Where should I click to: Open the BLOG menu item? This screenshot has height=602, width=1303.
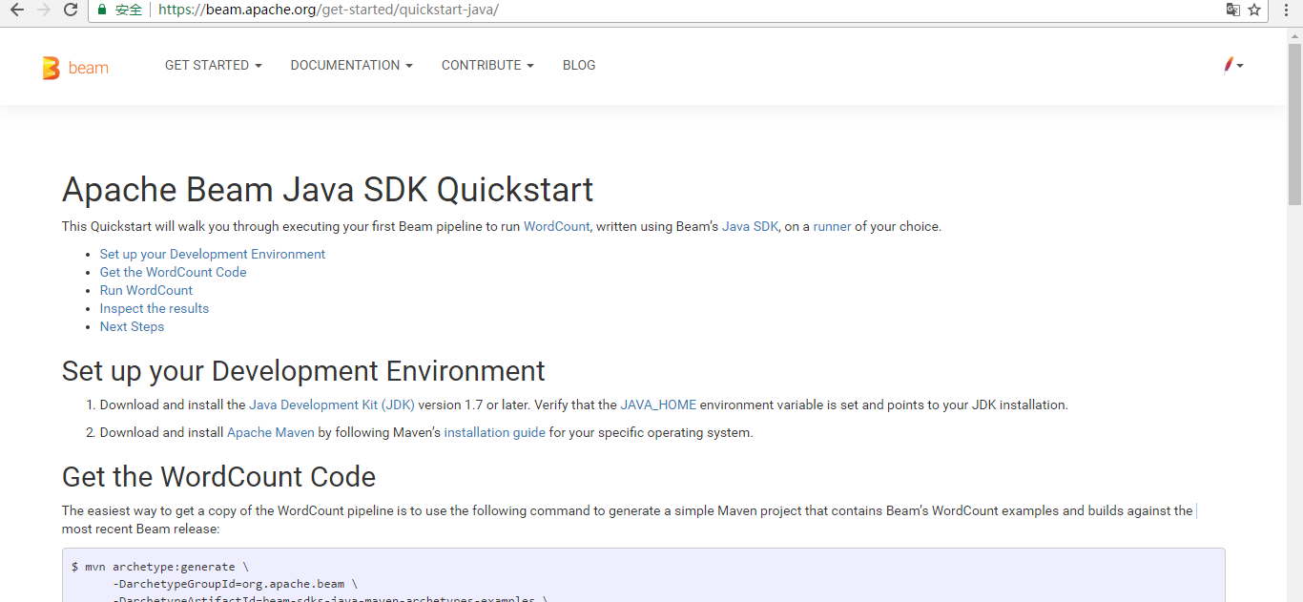(579, 65)
